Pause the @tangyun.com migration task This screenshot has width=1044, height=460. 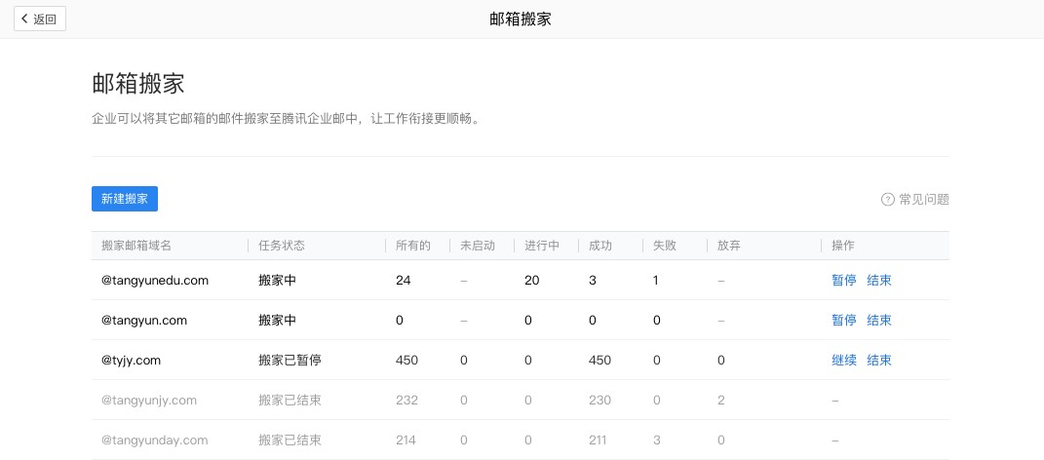844,320
